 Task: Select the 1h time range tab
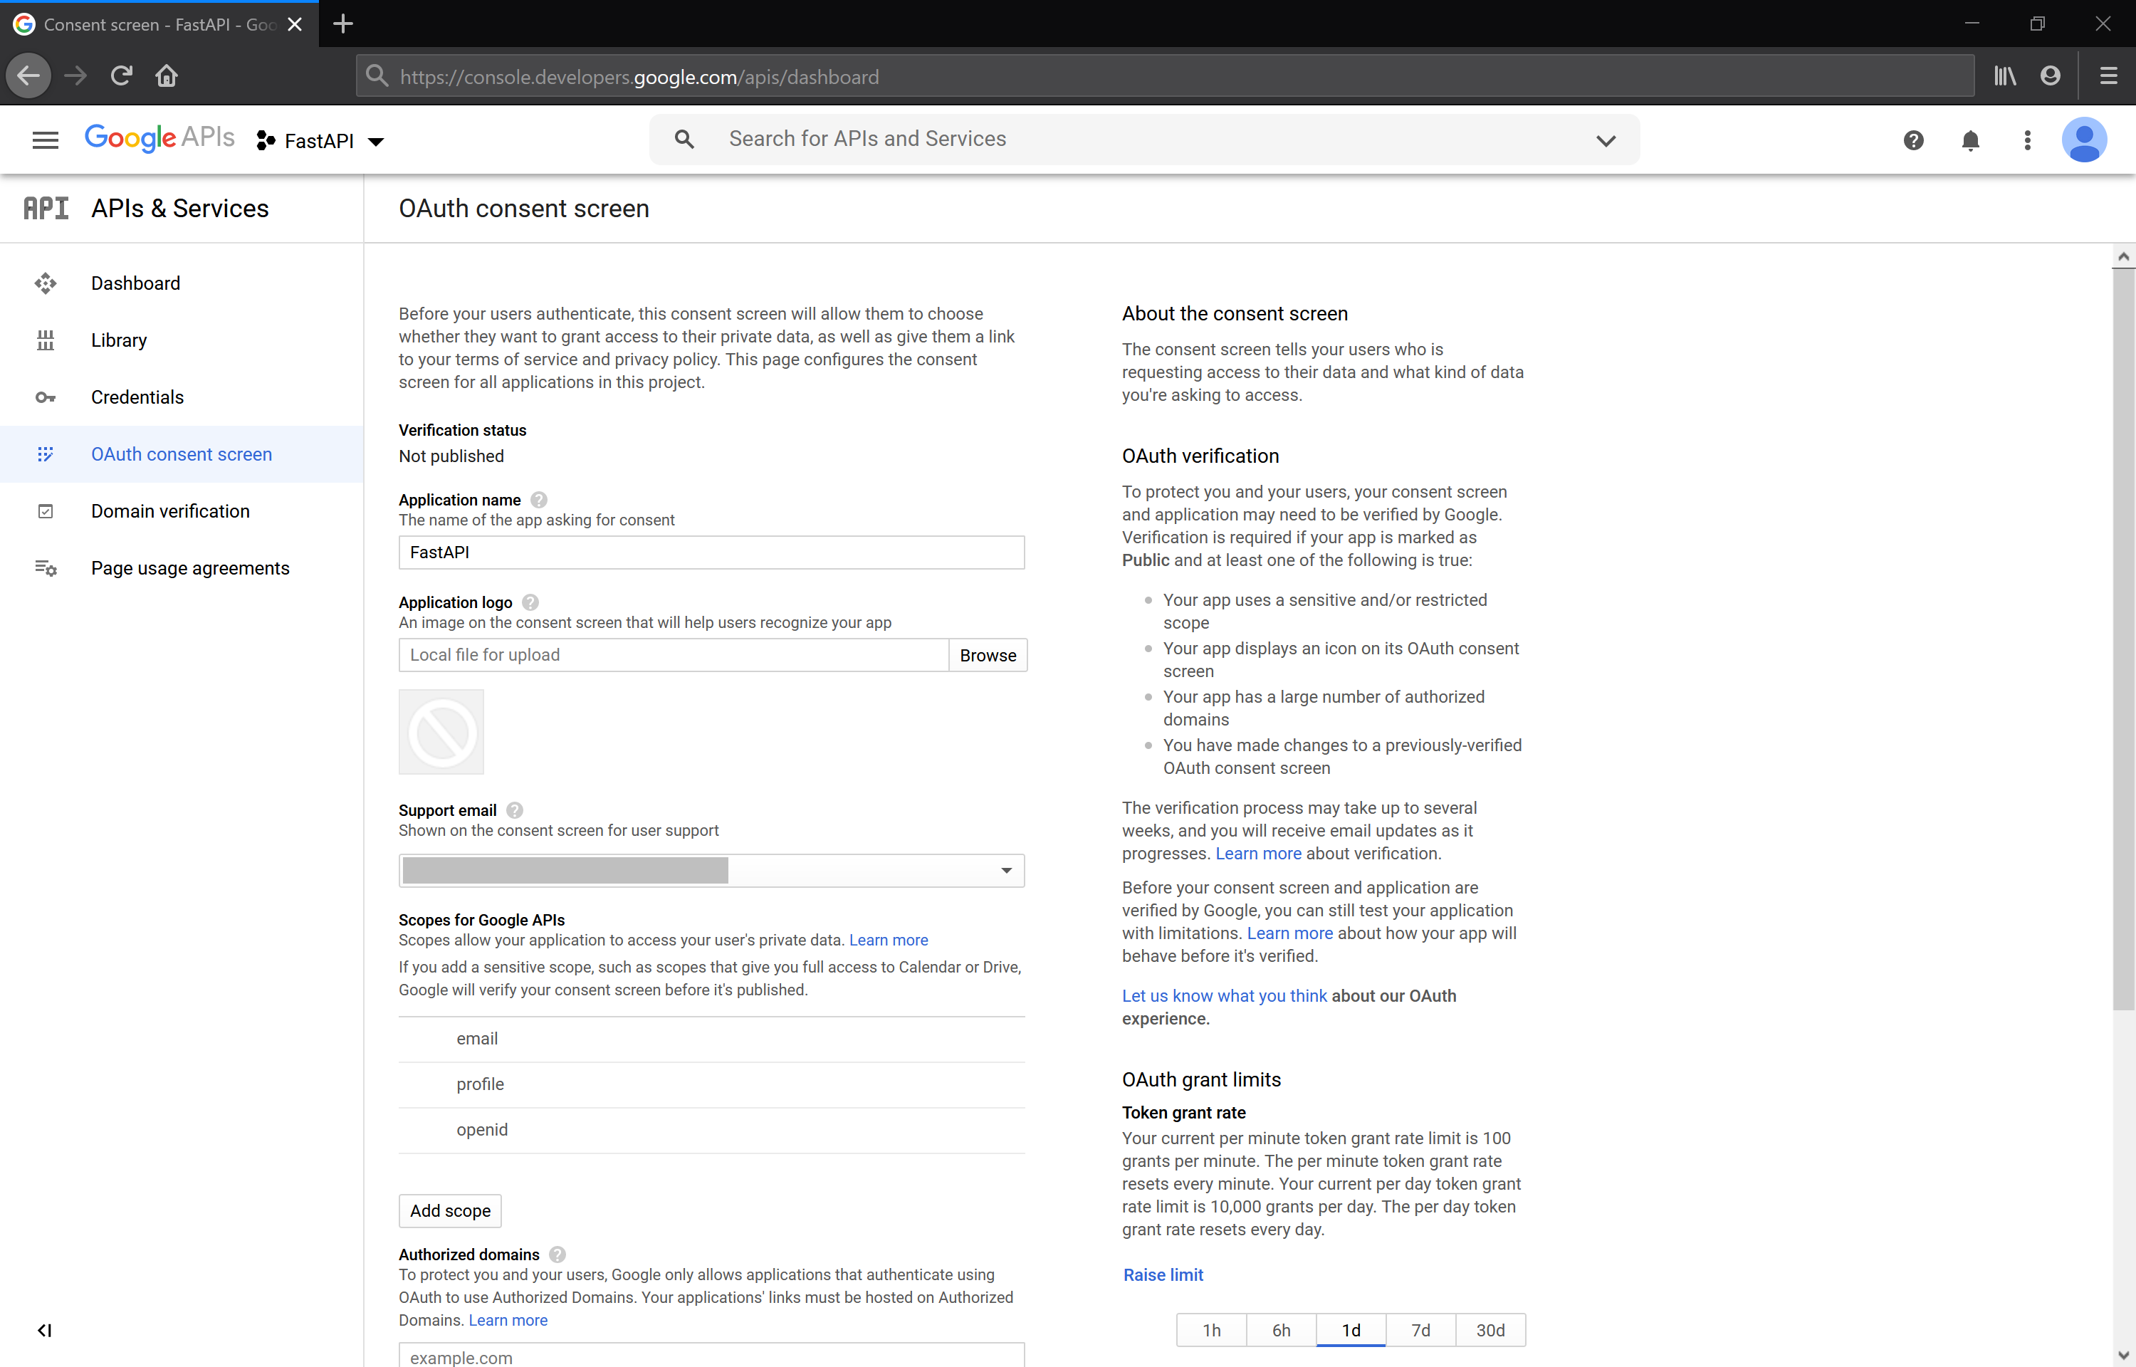coord(1211,1330)
